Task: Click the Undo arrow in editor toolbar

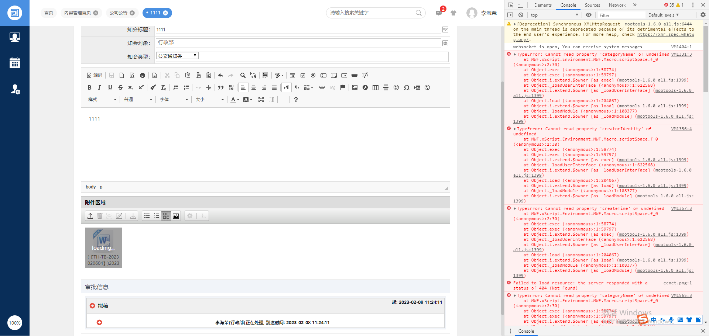Action: point(220,75)
